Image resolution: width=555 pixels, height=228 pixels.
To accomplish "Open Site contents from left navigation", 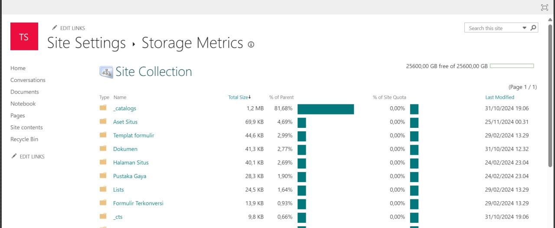I will (x=26, y=127).
